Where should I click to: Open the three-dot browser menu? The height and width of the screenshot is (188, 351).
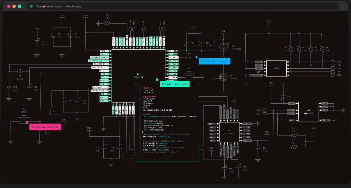(342, 6)
